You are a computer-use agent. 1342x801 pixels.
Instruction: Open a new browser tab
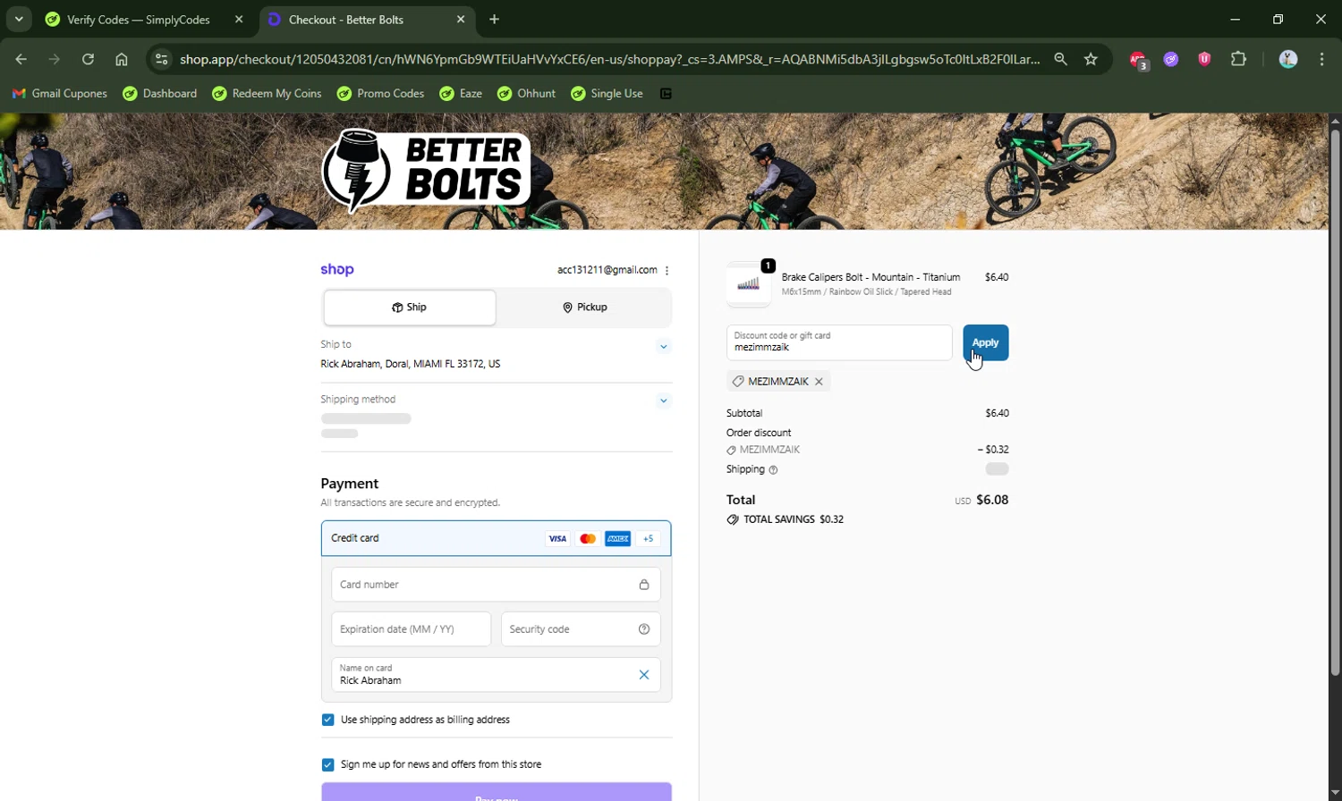click(495, 19)
